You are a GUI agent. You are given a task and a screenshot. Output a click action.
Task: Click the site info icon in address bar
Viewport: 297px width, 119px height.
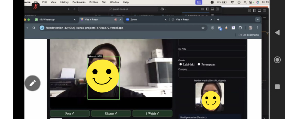(x=42, y=28)
